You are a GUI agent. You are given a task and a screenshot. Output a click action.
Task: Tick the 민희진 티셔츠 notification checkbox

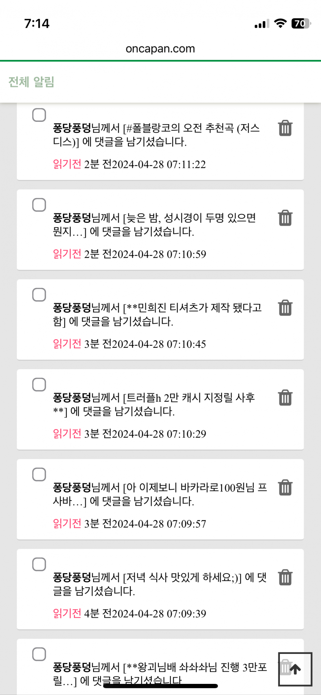(x=39, y=295)
